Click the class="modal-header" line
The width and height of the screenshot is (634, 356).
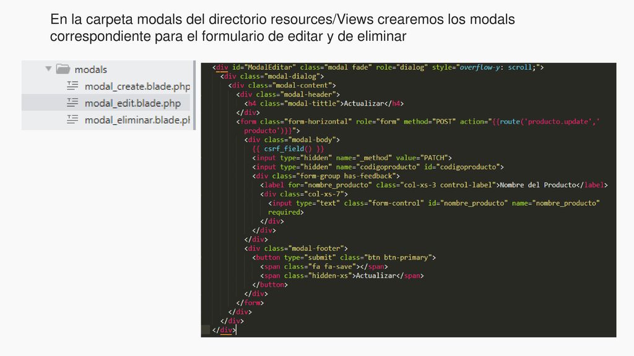[x=288, y=95]
